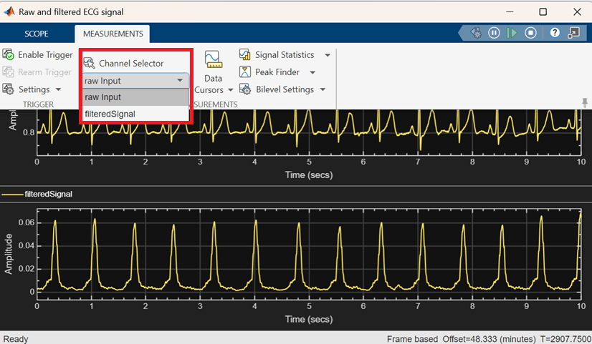Open the Bilevel Settings dropdown arrow
The image size is (592, 344).
click(323, 89)
